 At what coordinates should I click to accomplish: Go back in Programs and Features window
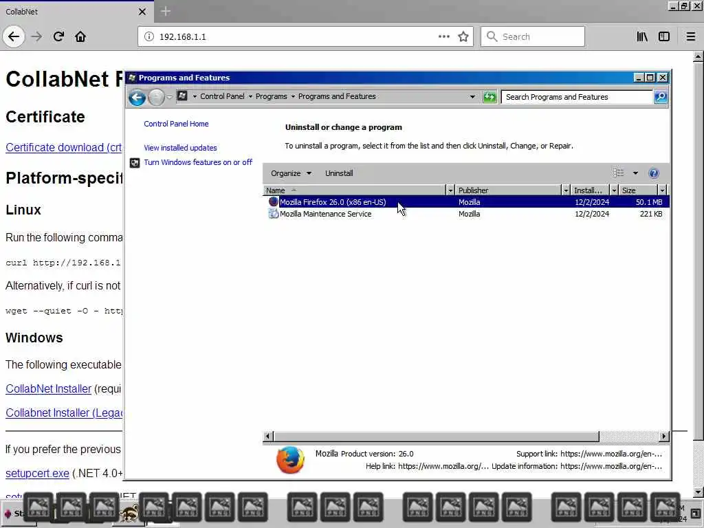pos(137,97)
